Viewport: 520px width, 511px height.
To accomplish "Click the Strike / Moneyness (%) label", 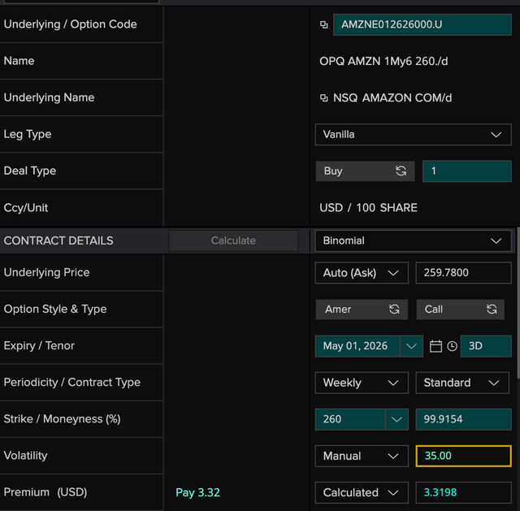I will pyautogui.click(x=62, y=419).
